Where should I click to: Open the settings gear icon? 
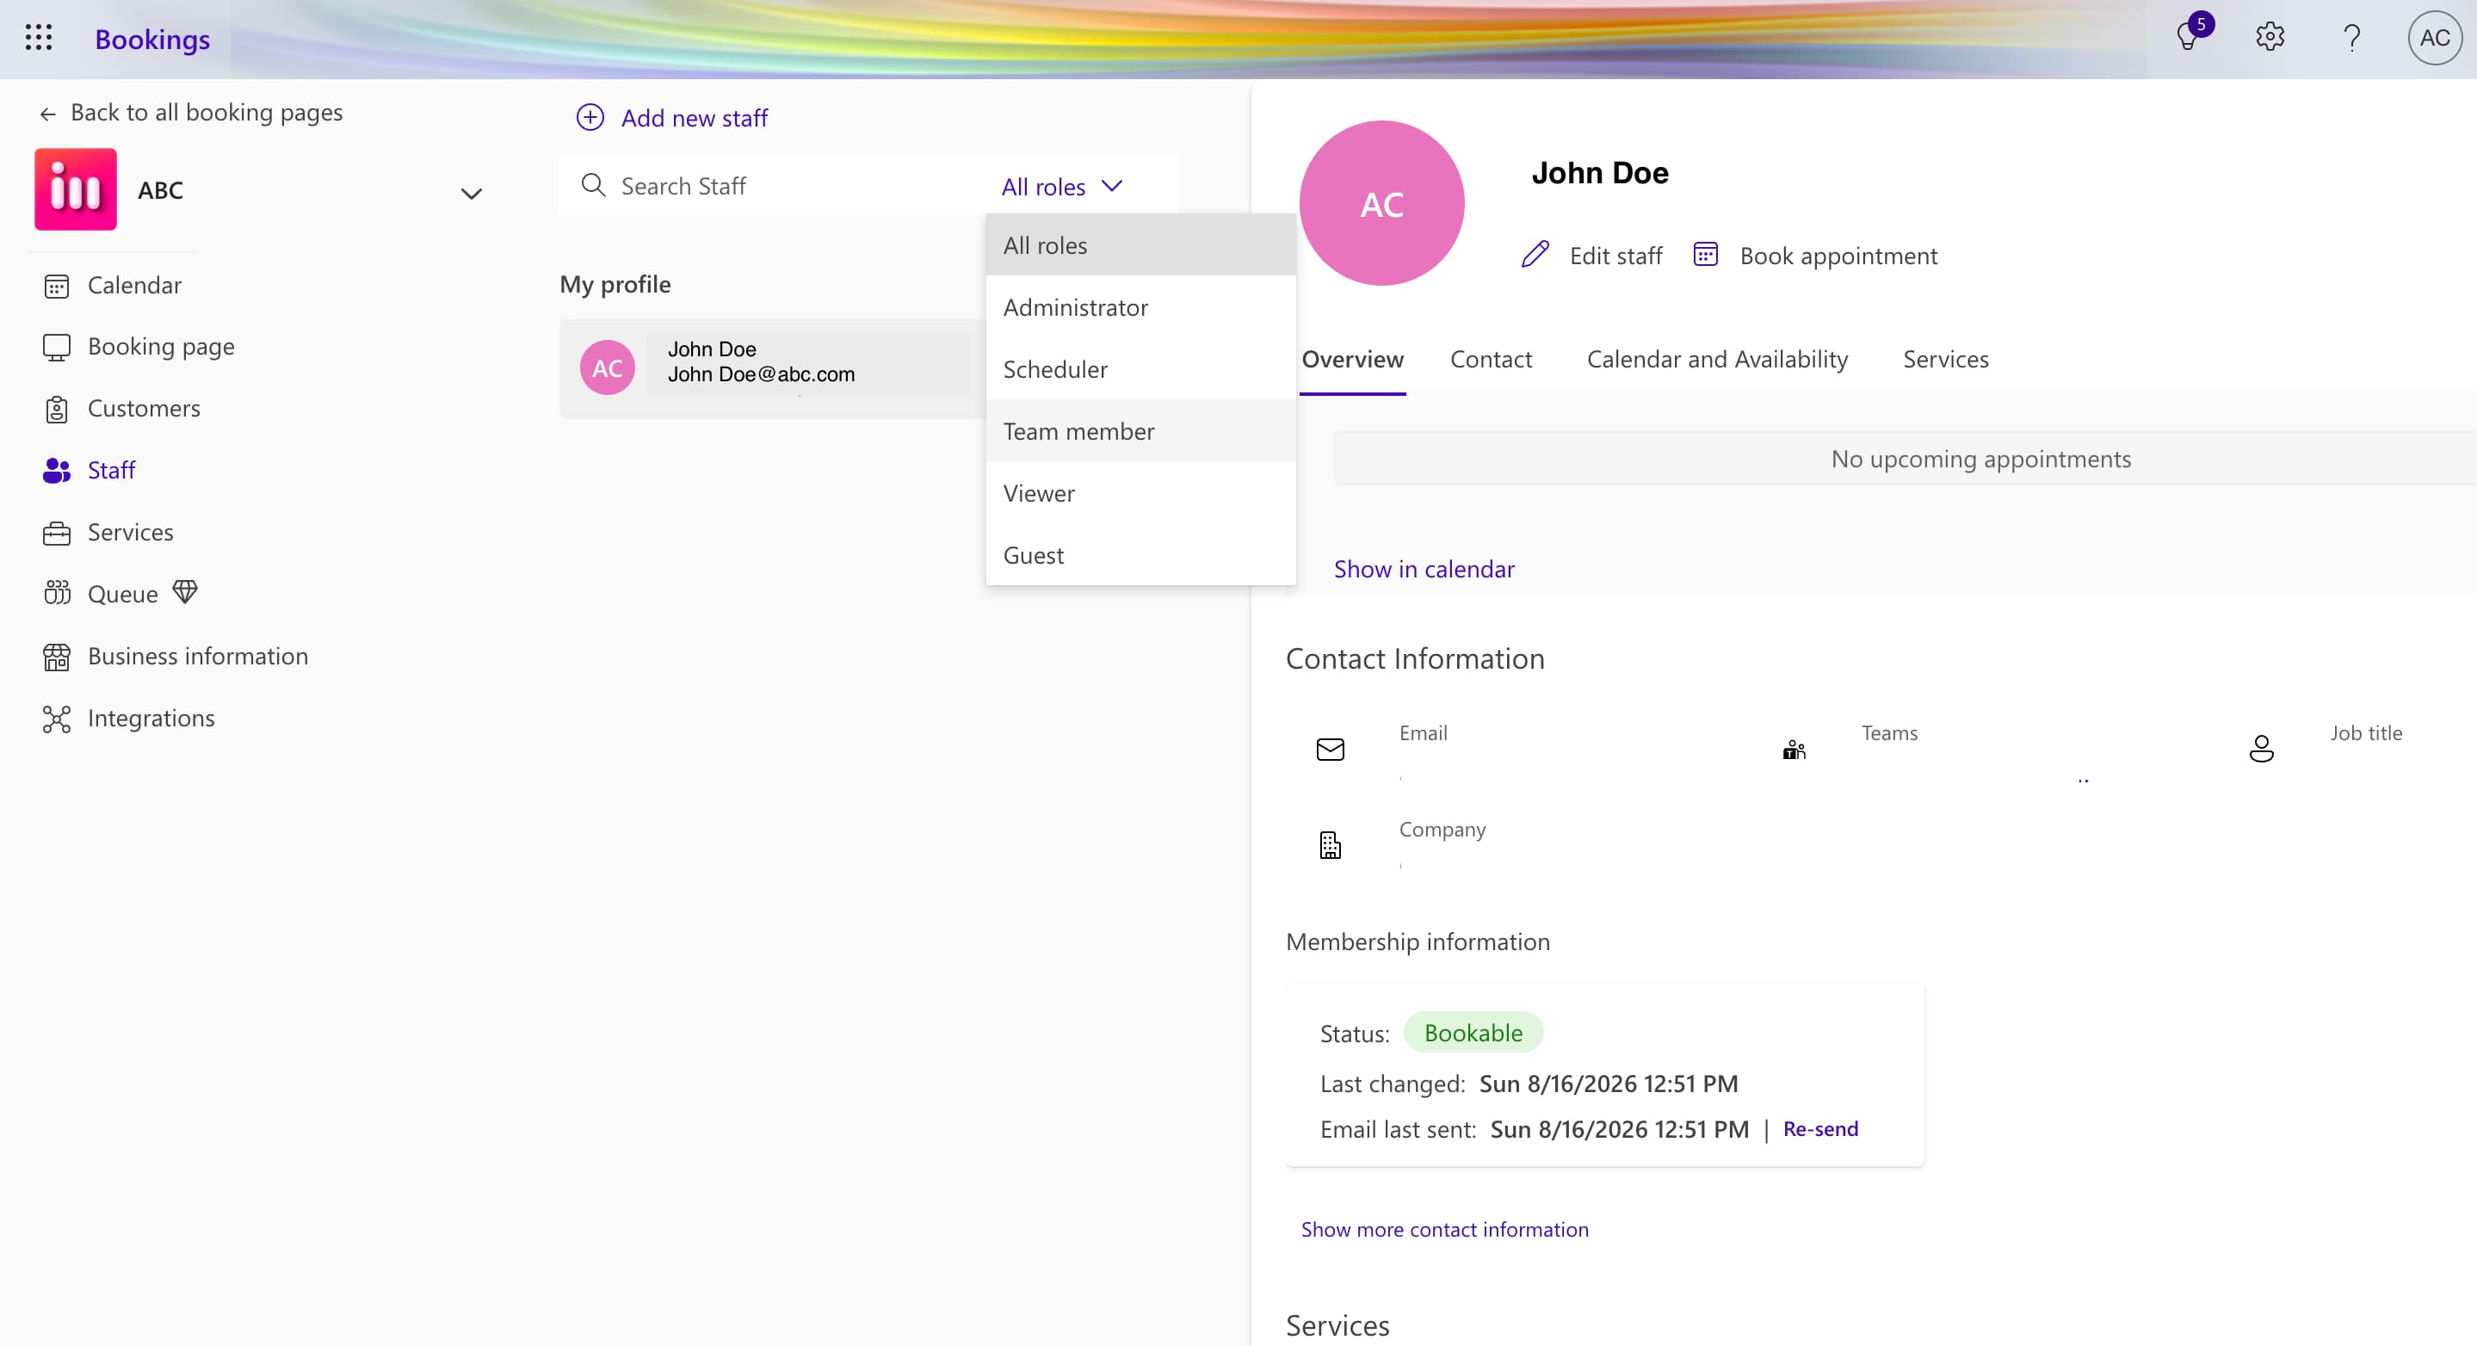tap(2270, 38)
